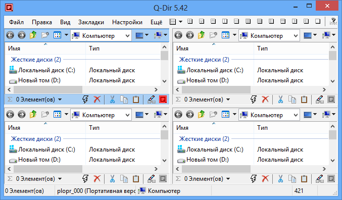Click the Компьютер entry in the bottom status bar
This screenshot has width=342, height=200.
159,191
